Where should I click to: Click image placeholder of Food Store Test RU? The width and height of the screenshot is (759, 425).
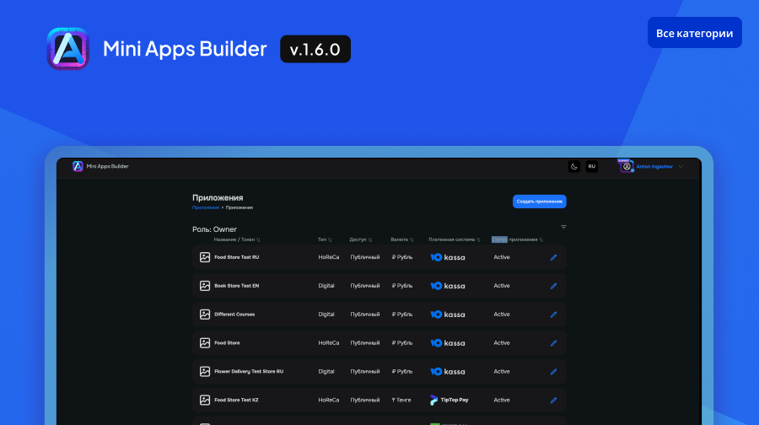205,257
